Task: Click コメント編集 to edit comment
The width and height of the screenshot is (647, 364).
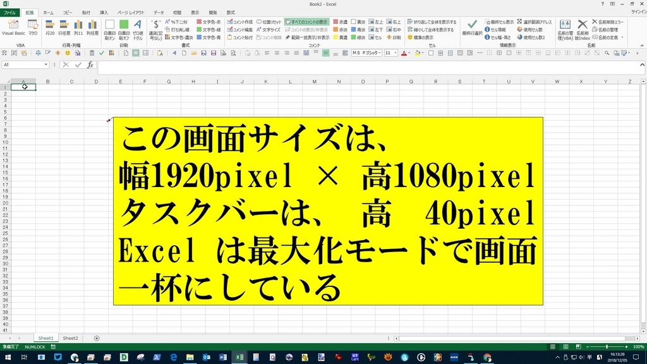Action: 239,30
